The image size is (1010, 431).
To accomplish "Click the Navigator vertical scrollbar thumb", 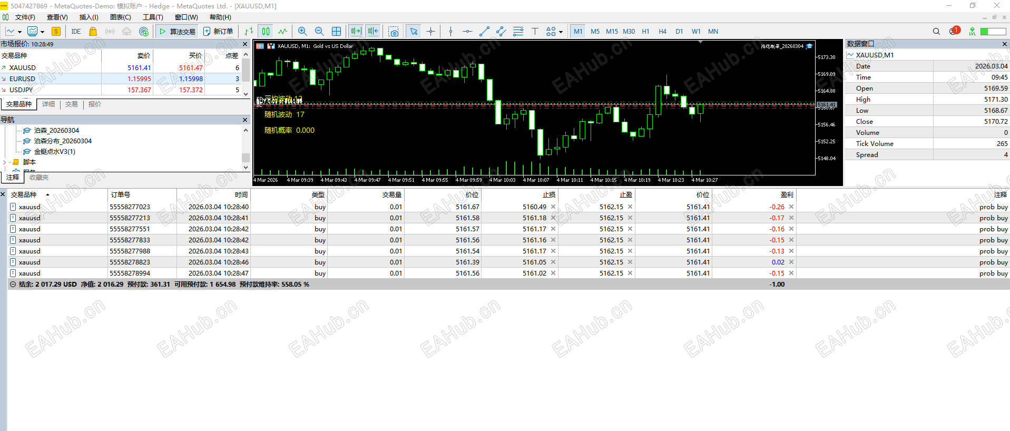I will 246,158.
